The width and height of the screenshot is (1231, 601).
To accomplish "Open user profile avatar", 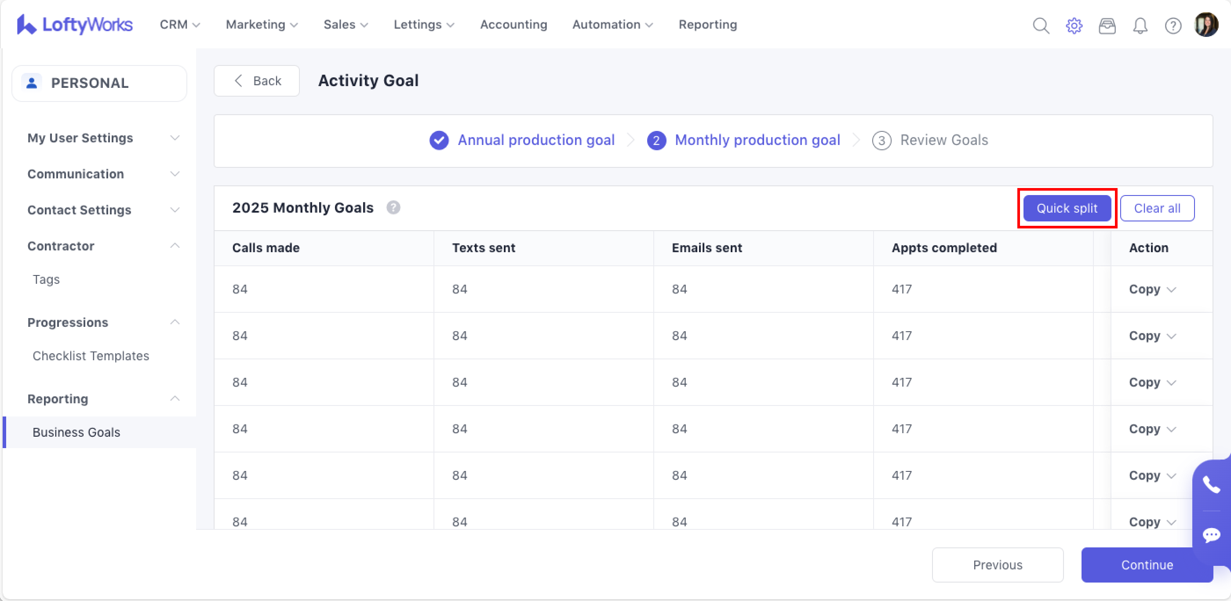I will coord(1206,24).
